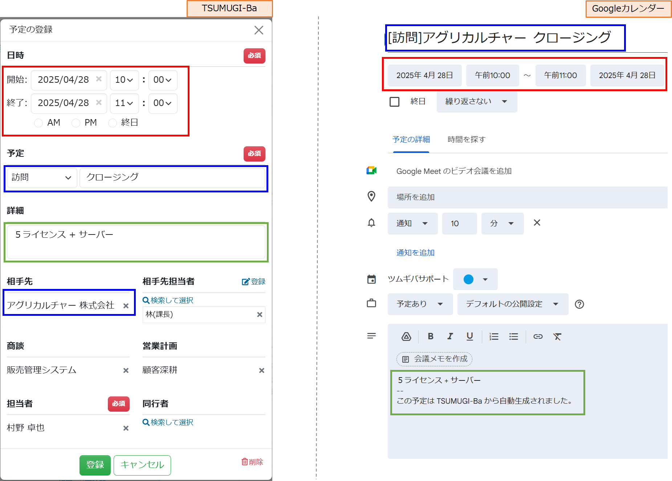Click the end date field in TSUMUGI-Ba
The image size is (672, 481).
point(69,103)
